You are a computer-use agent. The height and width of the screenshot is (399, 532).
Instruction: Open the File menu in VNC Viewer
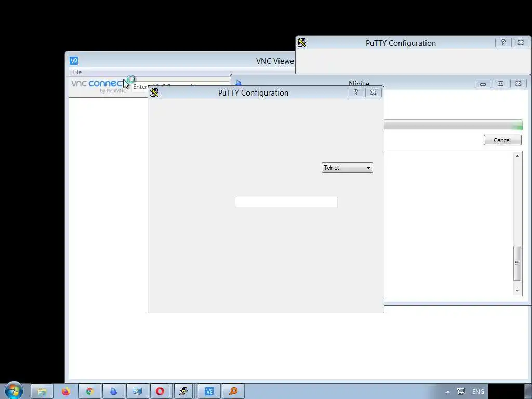[77, 72]
